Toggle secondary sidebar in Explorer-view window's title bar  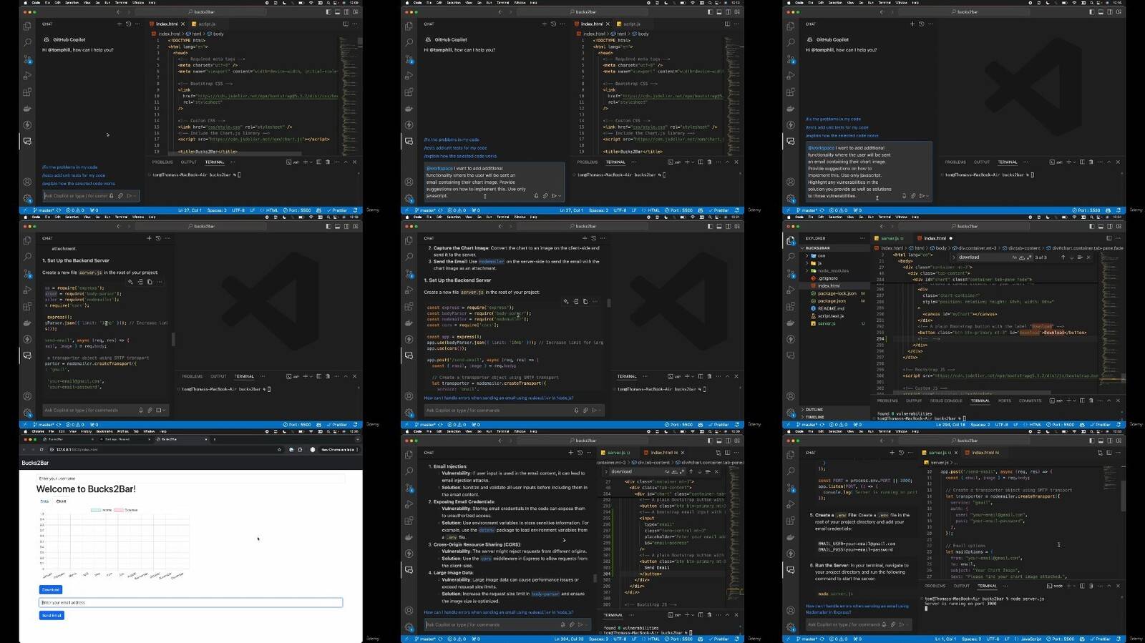tap(1110, 226)
